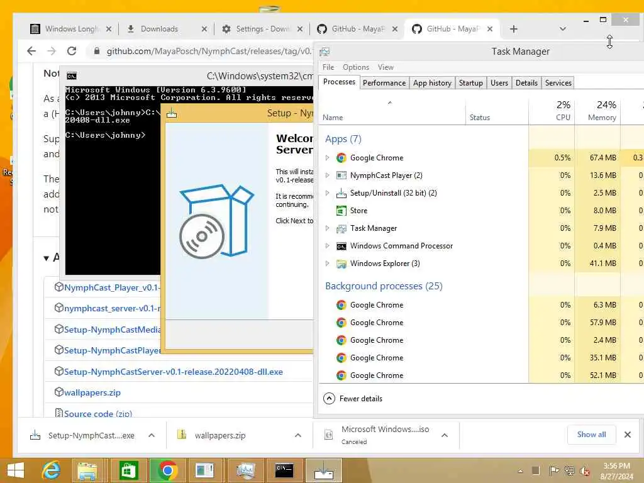Click Fewer details button
Screen dimensions: 644x483
pos(353,398)
